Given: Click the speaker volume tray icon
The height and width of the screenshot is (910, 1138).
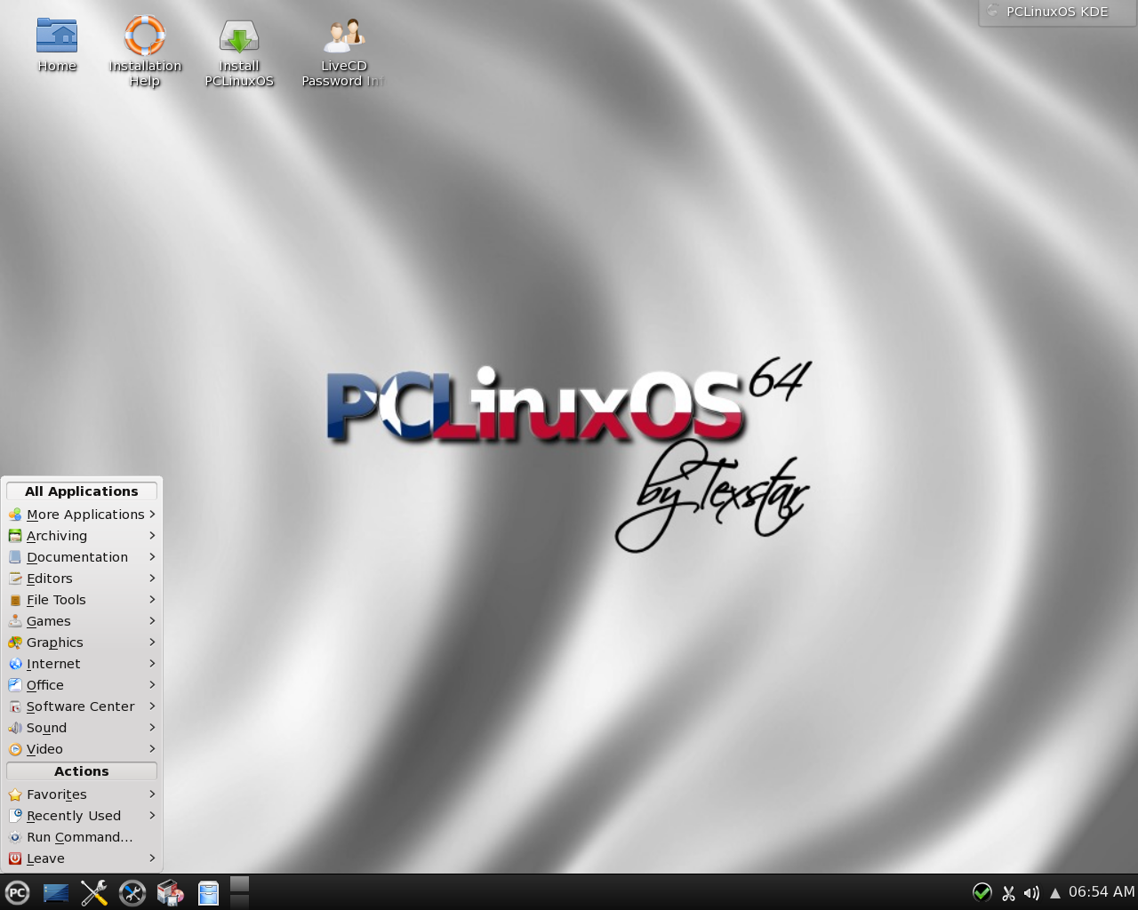Looking at the screenshot, I should [x=1031, y=893].
